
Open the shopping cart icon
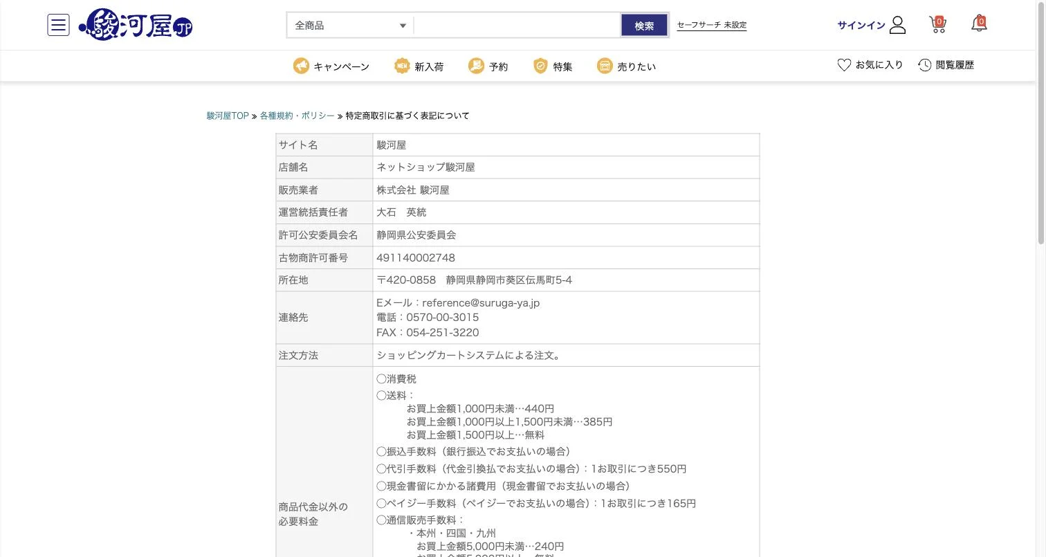[937, 24]
